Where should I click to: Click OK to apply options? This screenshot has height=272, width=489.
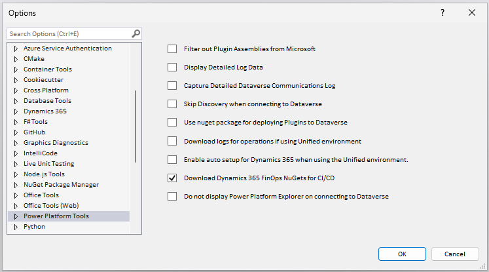click(402, 254)
